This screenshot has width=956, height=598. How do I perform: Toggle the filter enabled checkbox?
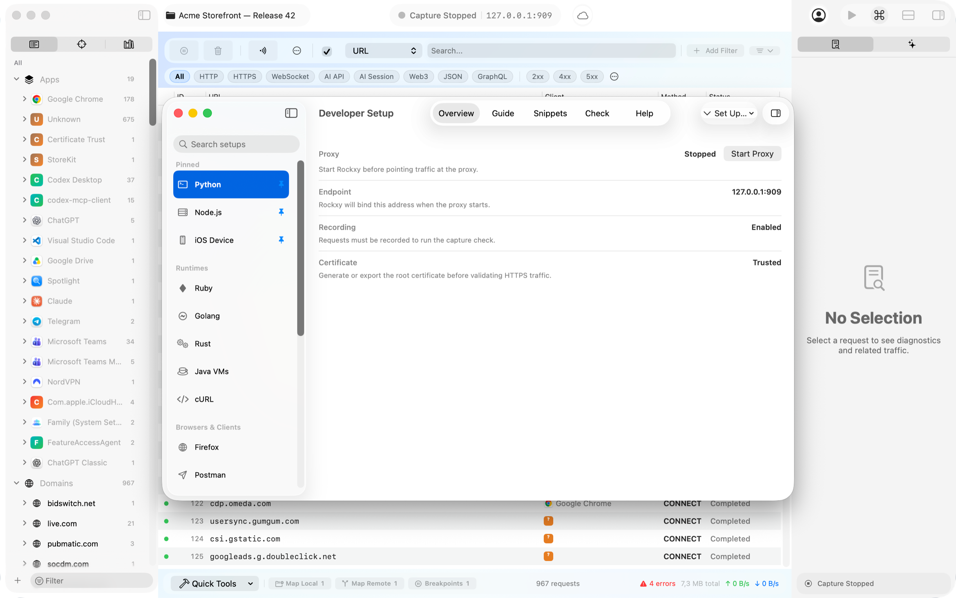click(x=327, y=51)
